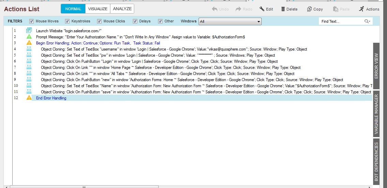Viewport: 387px width, 188px height.
Task: Switch to the ANALYZE view tab
Action: (x=122, y=9)
